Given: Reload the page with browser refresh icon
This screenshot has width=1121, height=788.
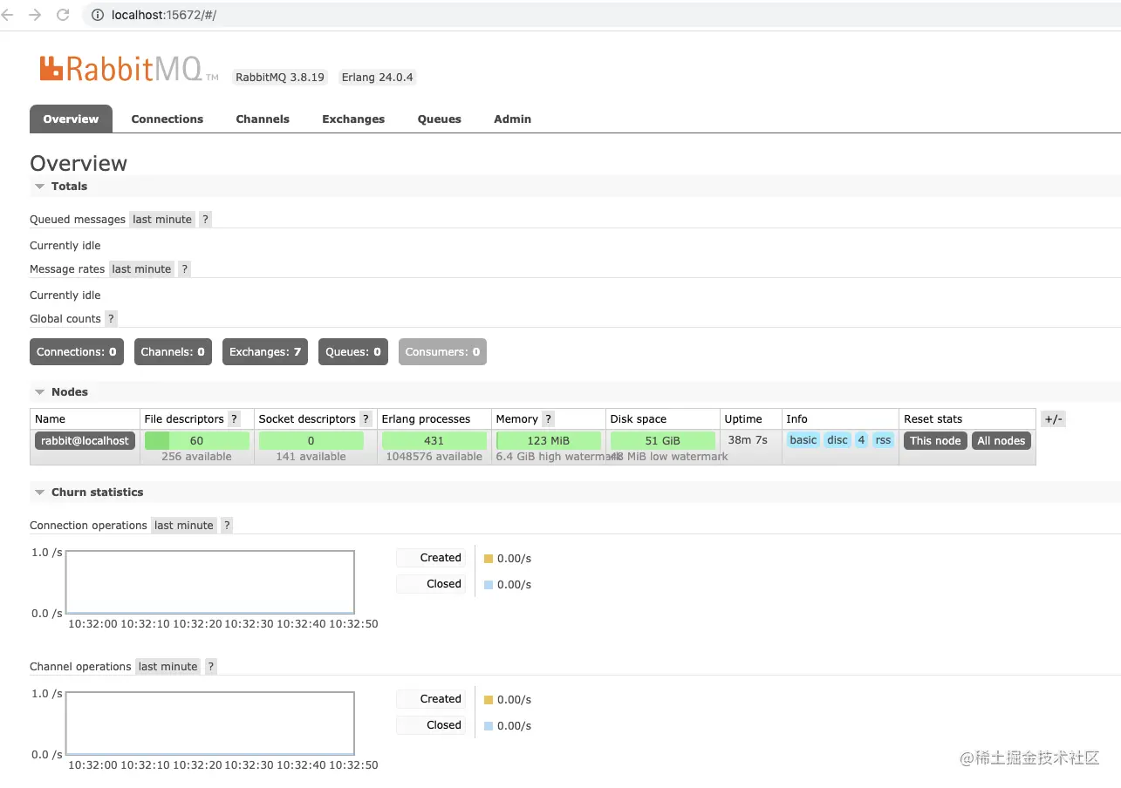Looking at the screenshot, I should pos(63,15).
